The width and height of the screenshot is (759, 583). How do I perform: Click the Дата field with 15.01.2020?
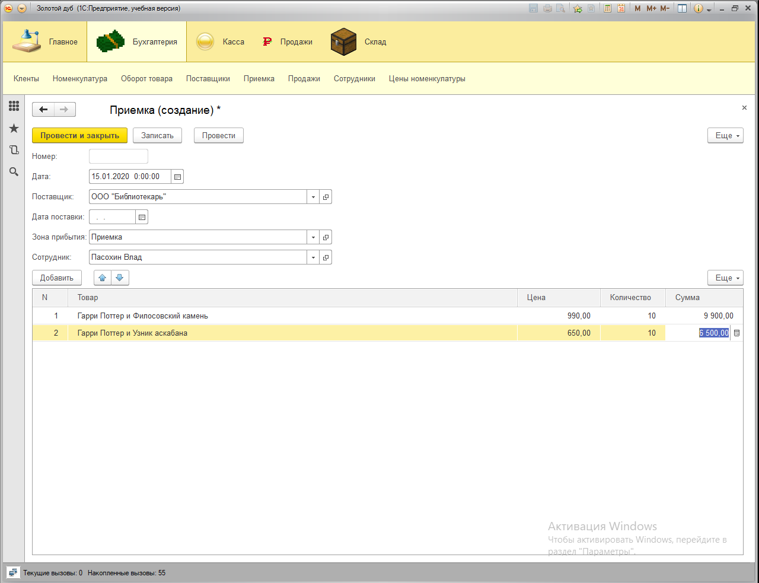click(x=130, y=176)
